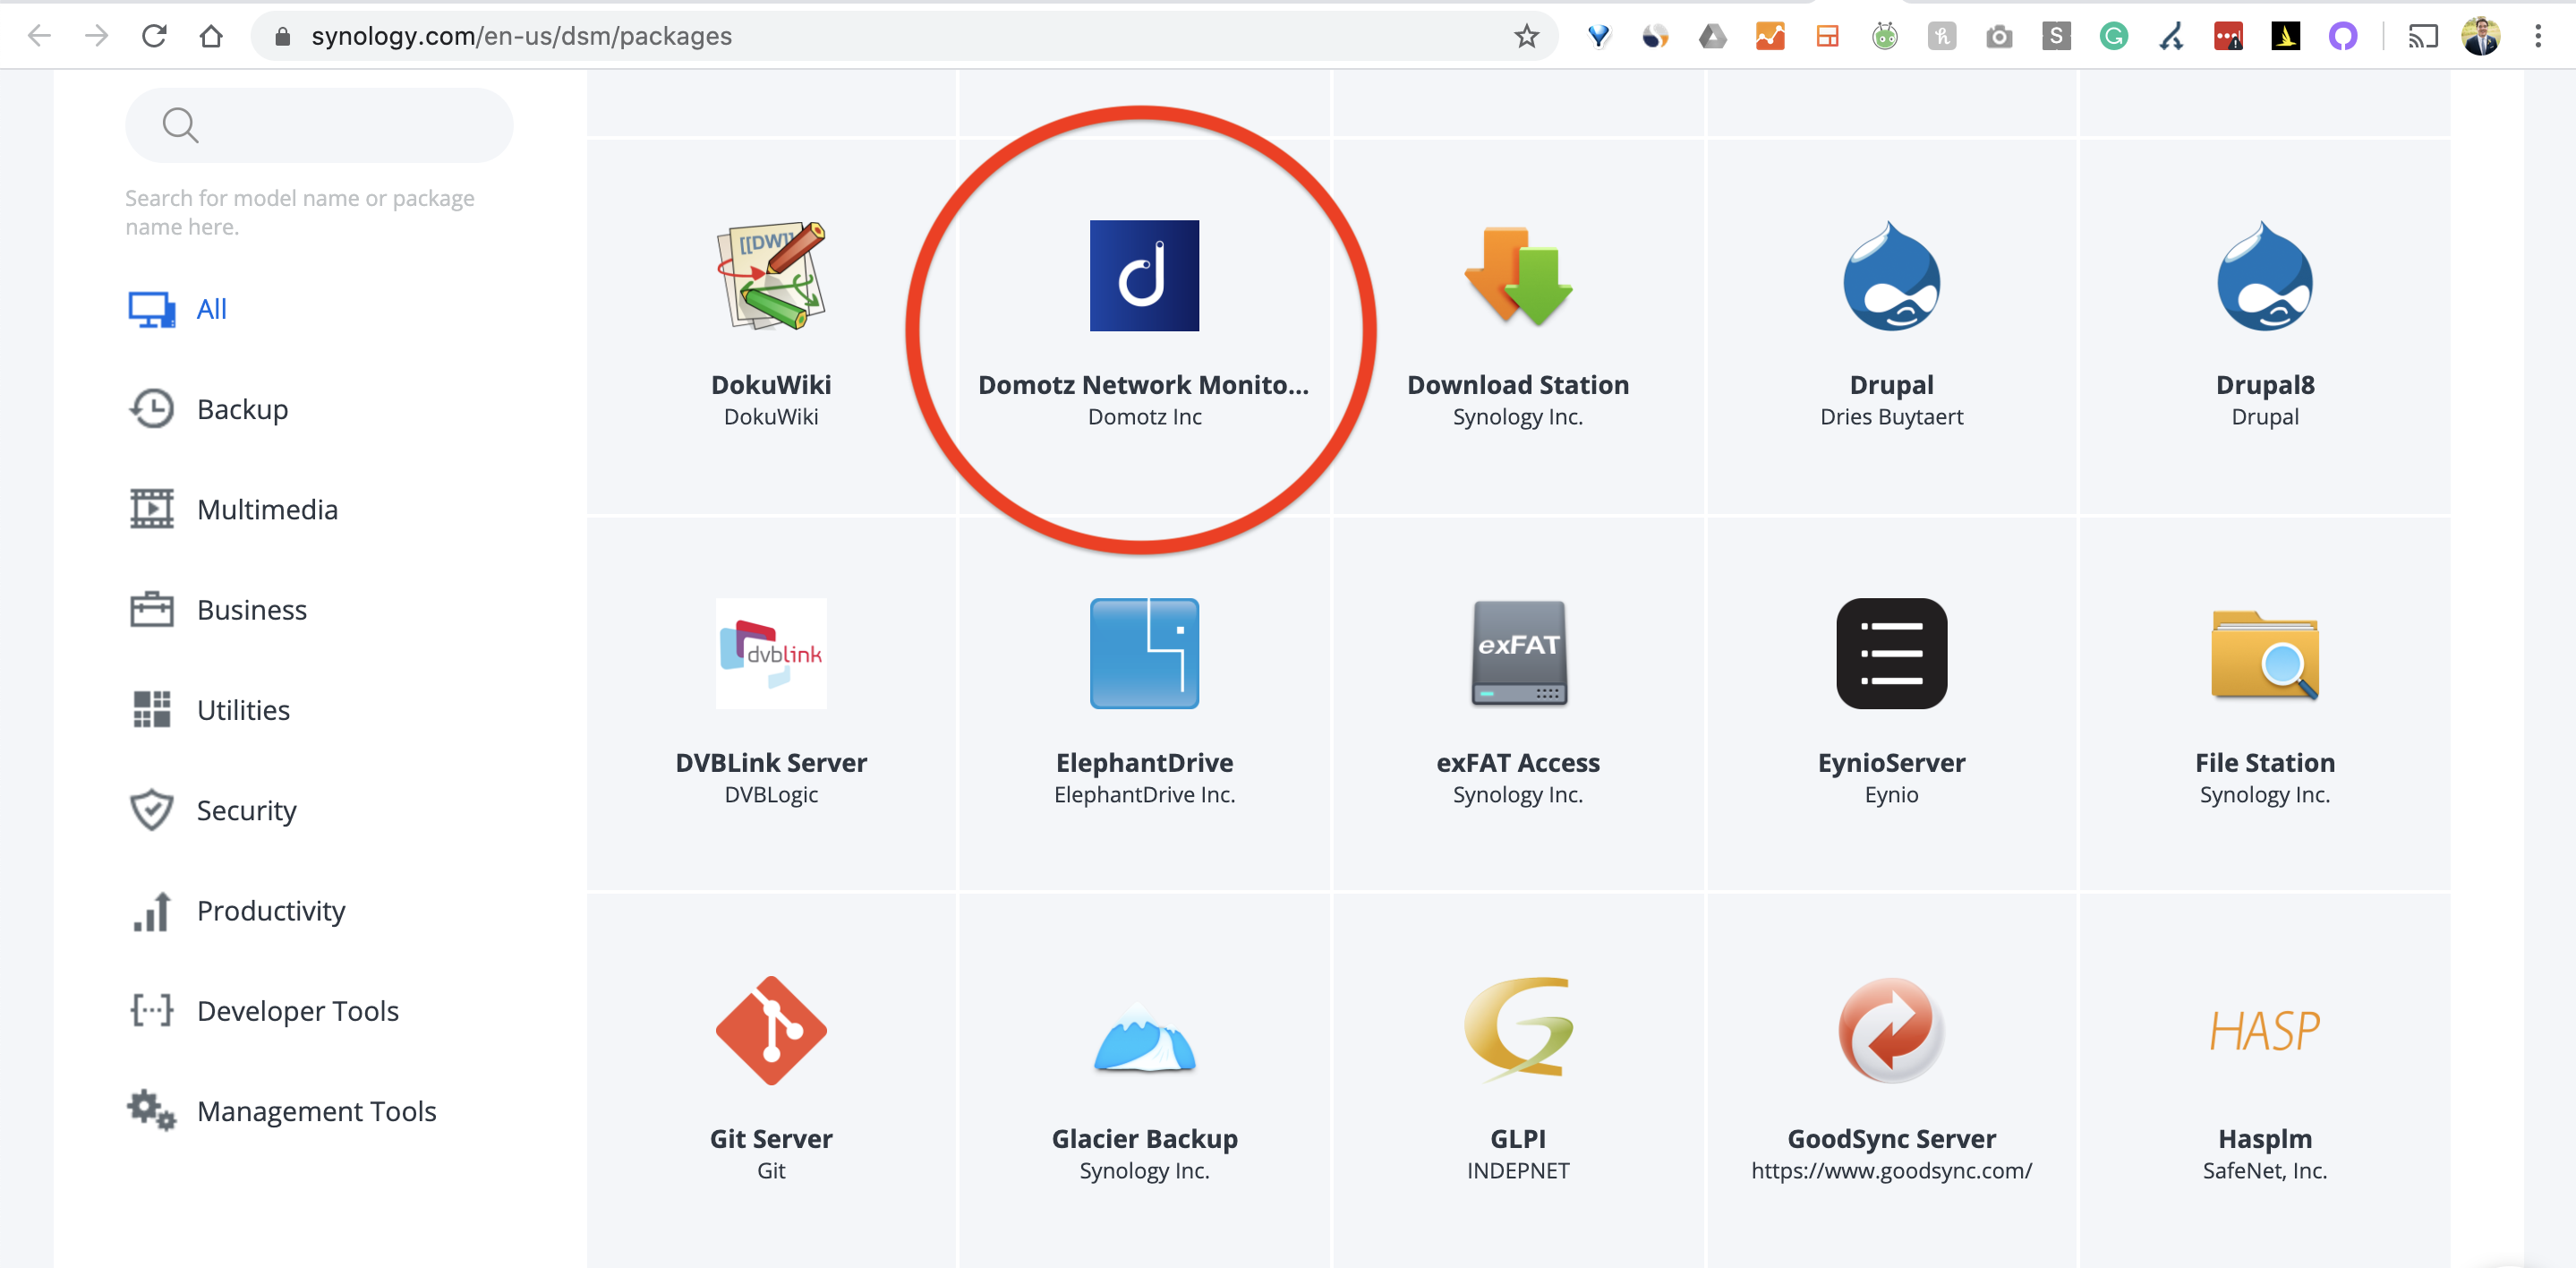Open the DokuWiki package icon
Viewport: 2576px width, 1268px height.
(771, 275)
